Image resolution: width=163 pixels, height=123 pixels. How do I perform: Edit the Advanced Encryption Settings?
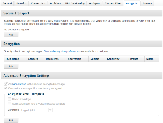click(x=11, y=120)
